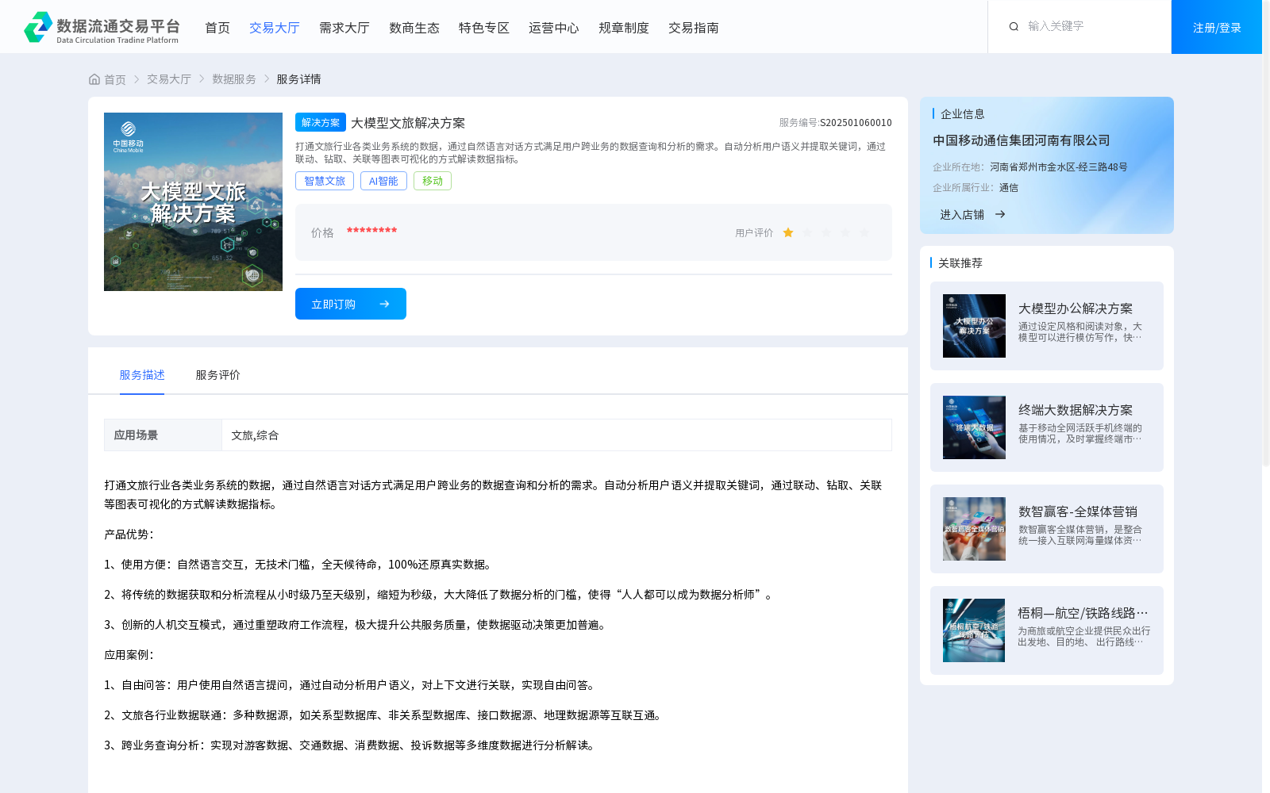Image resolution: width=1270 pixels, height=793 pixels.
Task: Click the third rating star
Action: click(x=826, y=232)
